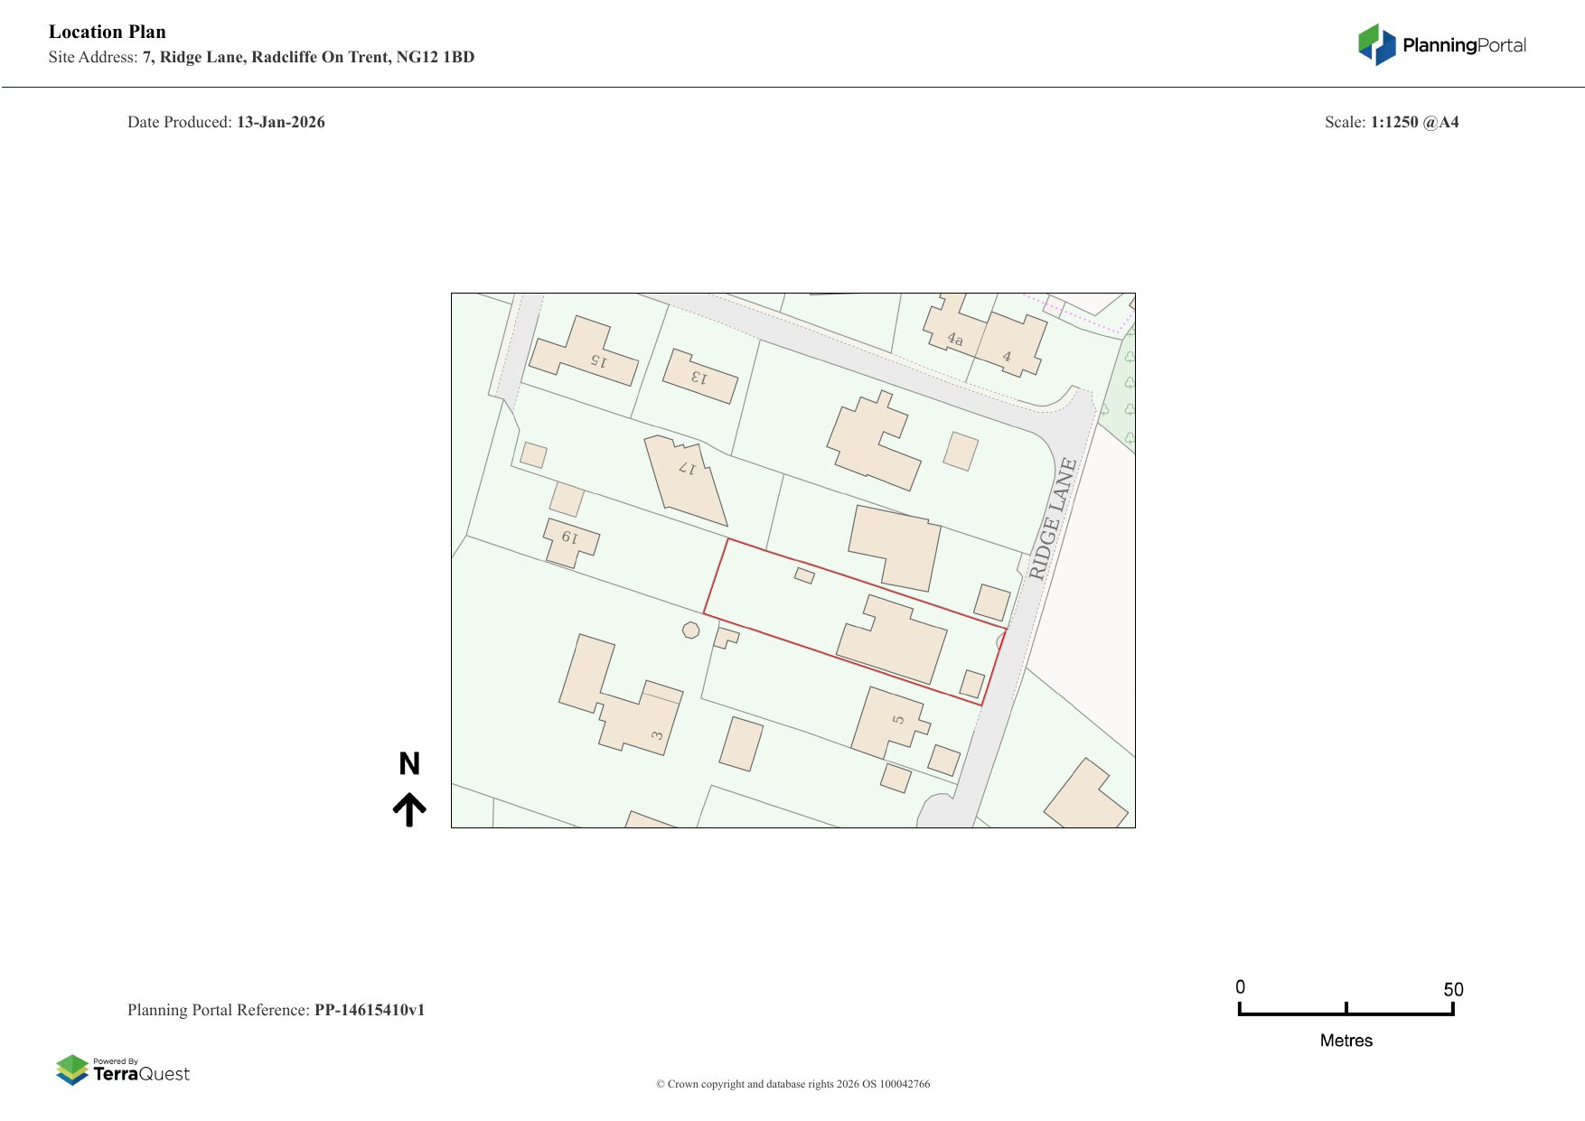Click the bold N compass letter

[409, 764]
